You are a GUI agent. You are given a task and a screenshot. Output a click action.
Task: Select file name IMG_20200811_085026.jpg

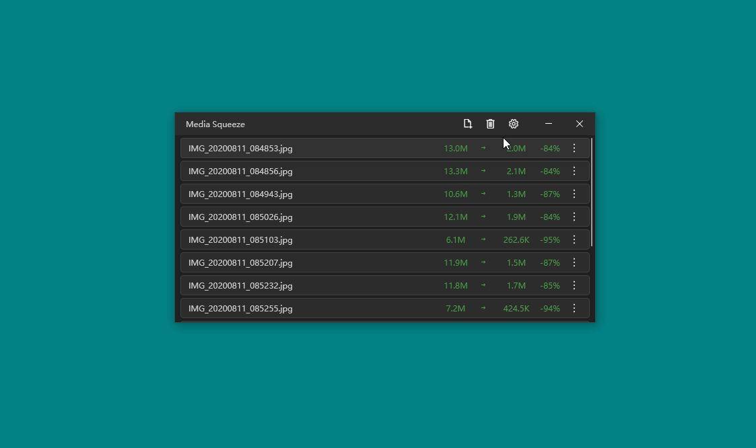240,217
